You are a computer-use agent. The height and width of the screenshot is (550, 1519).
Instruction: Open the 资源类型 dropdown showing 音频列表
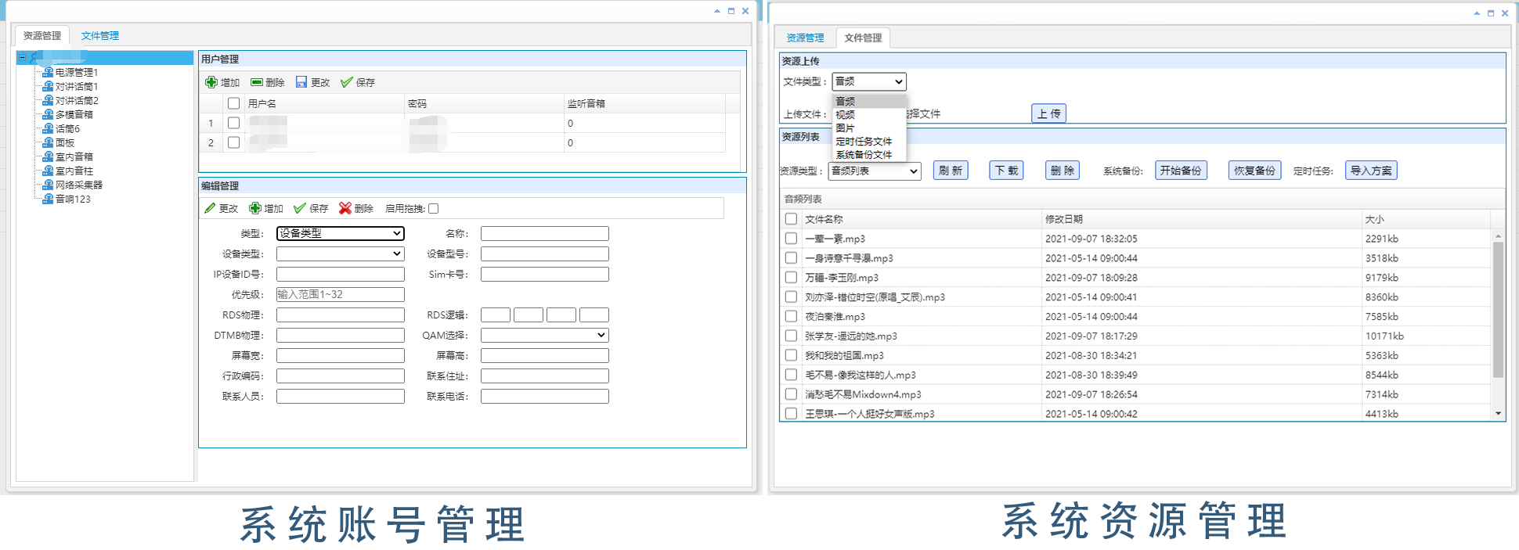[875, 171]
